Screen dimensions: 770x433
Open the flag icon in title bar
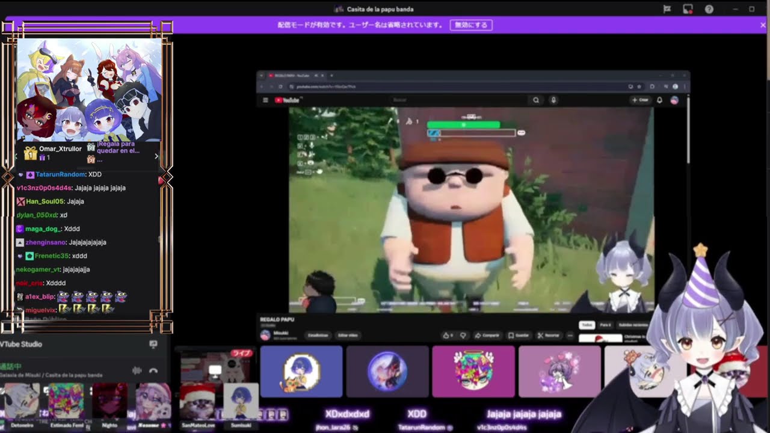667,9
